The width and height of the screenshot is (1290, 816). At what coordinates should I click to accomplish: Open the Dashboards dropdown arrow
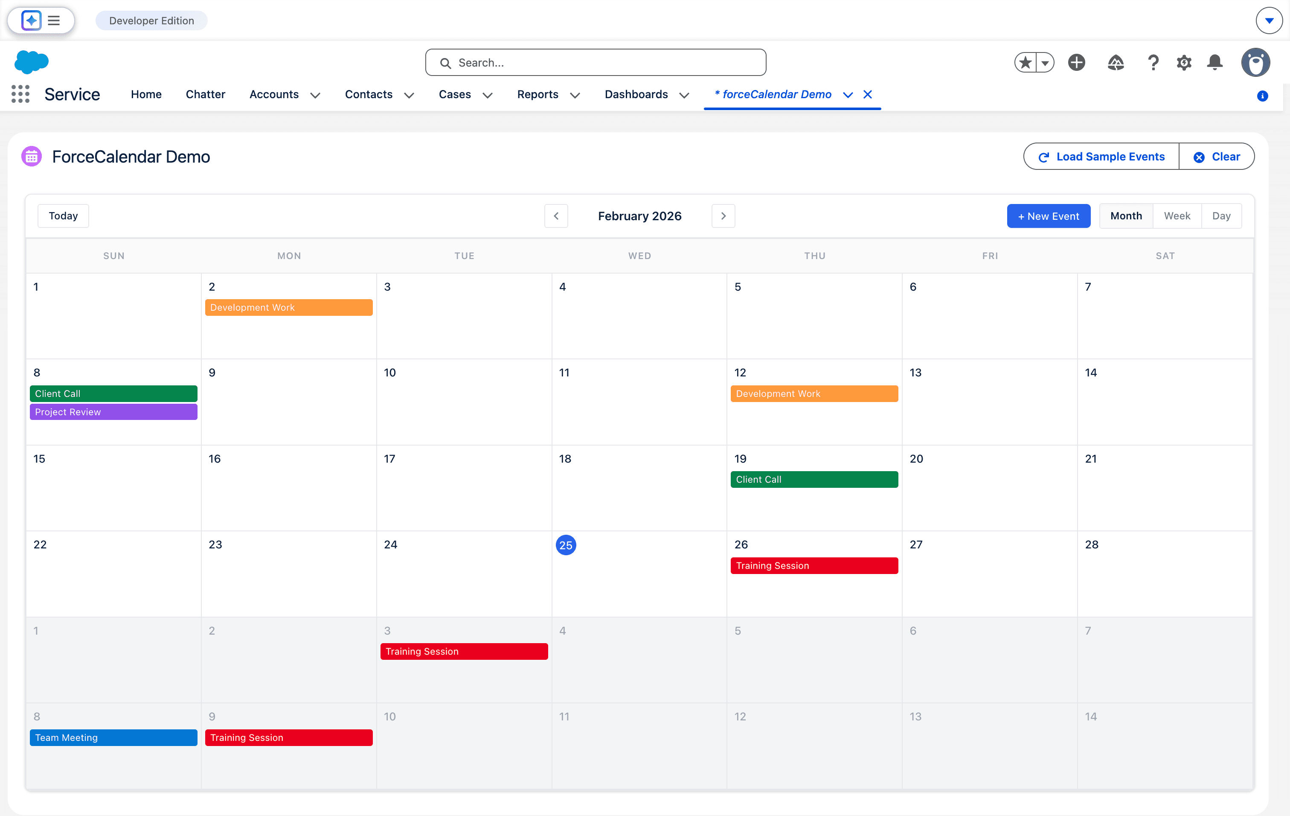[x=683, y=95]
